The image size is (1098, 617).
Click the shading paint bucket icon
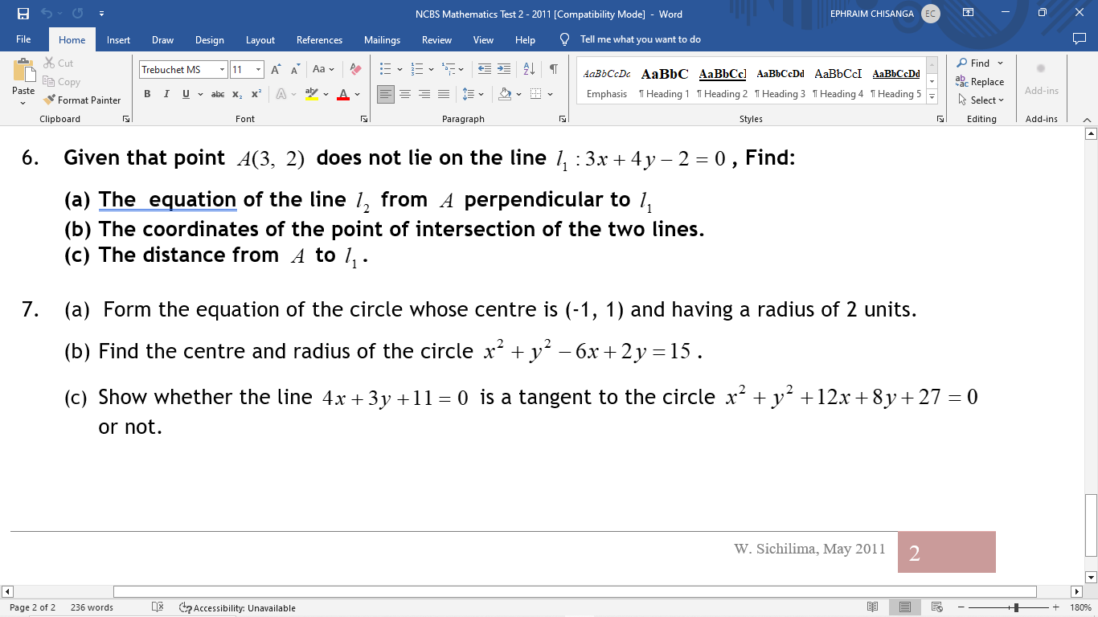coord(505,94)
